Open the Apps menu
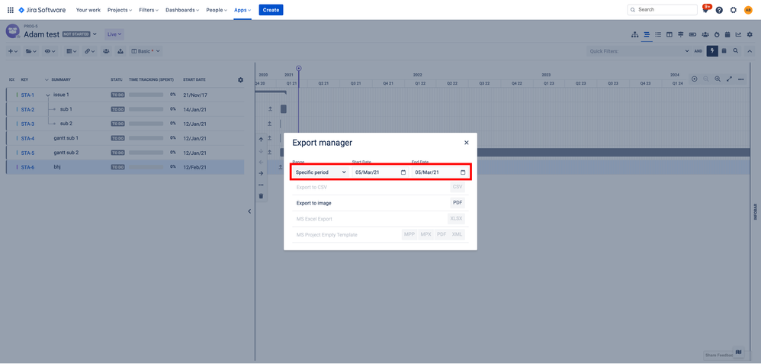This screenshot has width=761, height=364. click(x=242, y=10)
